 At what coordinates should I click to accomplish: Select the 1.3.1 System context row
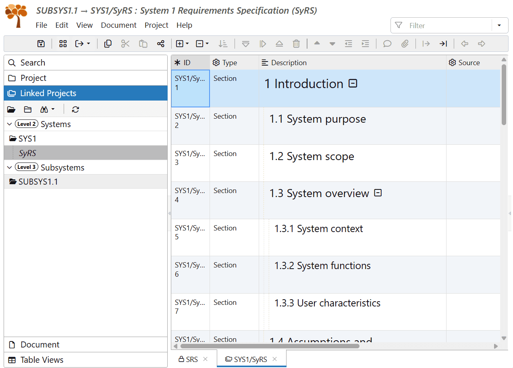[336, 237]
